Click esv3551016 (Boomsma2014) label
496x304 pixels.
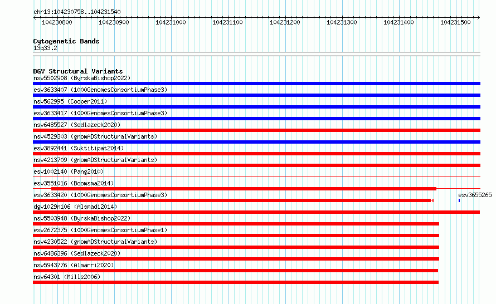[74, 183]
